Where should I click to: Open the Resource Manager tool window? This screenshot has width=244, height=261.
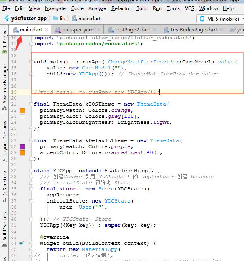(5, 87)
